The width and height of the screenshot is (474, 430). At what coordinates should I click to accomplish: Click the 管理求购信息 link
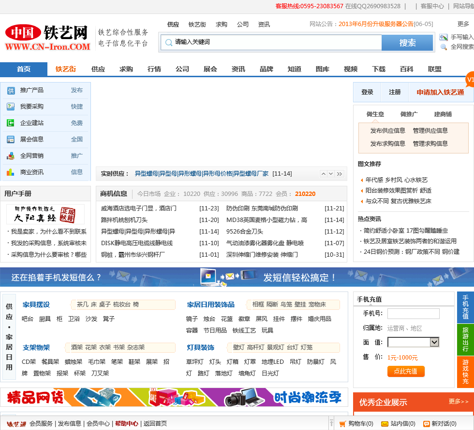tap(430, 143)
